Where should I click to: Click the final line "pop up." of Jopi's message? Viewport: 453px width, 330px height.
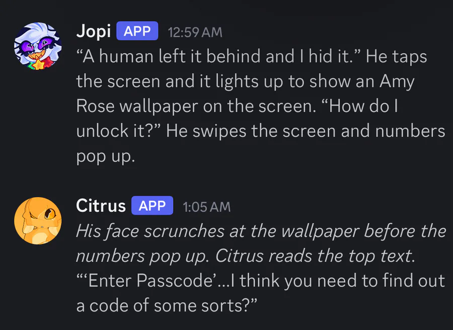pyautogui.click(x=106, y=157)
